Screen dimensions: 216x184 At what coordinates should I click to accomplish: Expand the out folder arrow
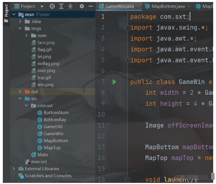(x=20, y=92)
